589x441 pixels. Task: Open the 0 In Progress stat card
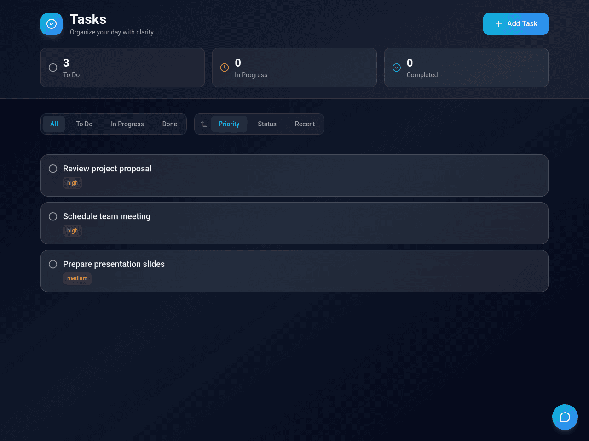[294, 68]
